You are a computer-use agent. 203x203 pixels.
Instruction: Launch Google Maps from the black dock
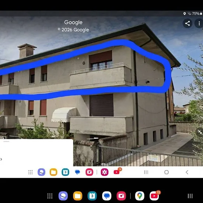(x=140, y=196)
